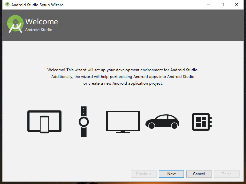Click the 'Additionally, the wizard will help' line
This screenshot has width=246, height=184.
pyautogui.click(x=123, y=76)
